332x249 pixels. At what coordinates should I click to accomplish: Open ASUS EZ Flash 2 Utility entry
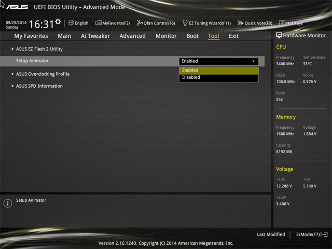coord(39,49)
